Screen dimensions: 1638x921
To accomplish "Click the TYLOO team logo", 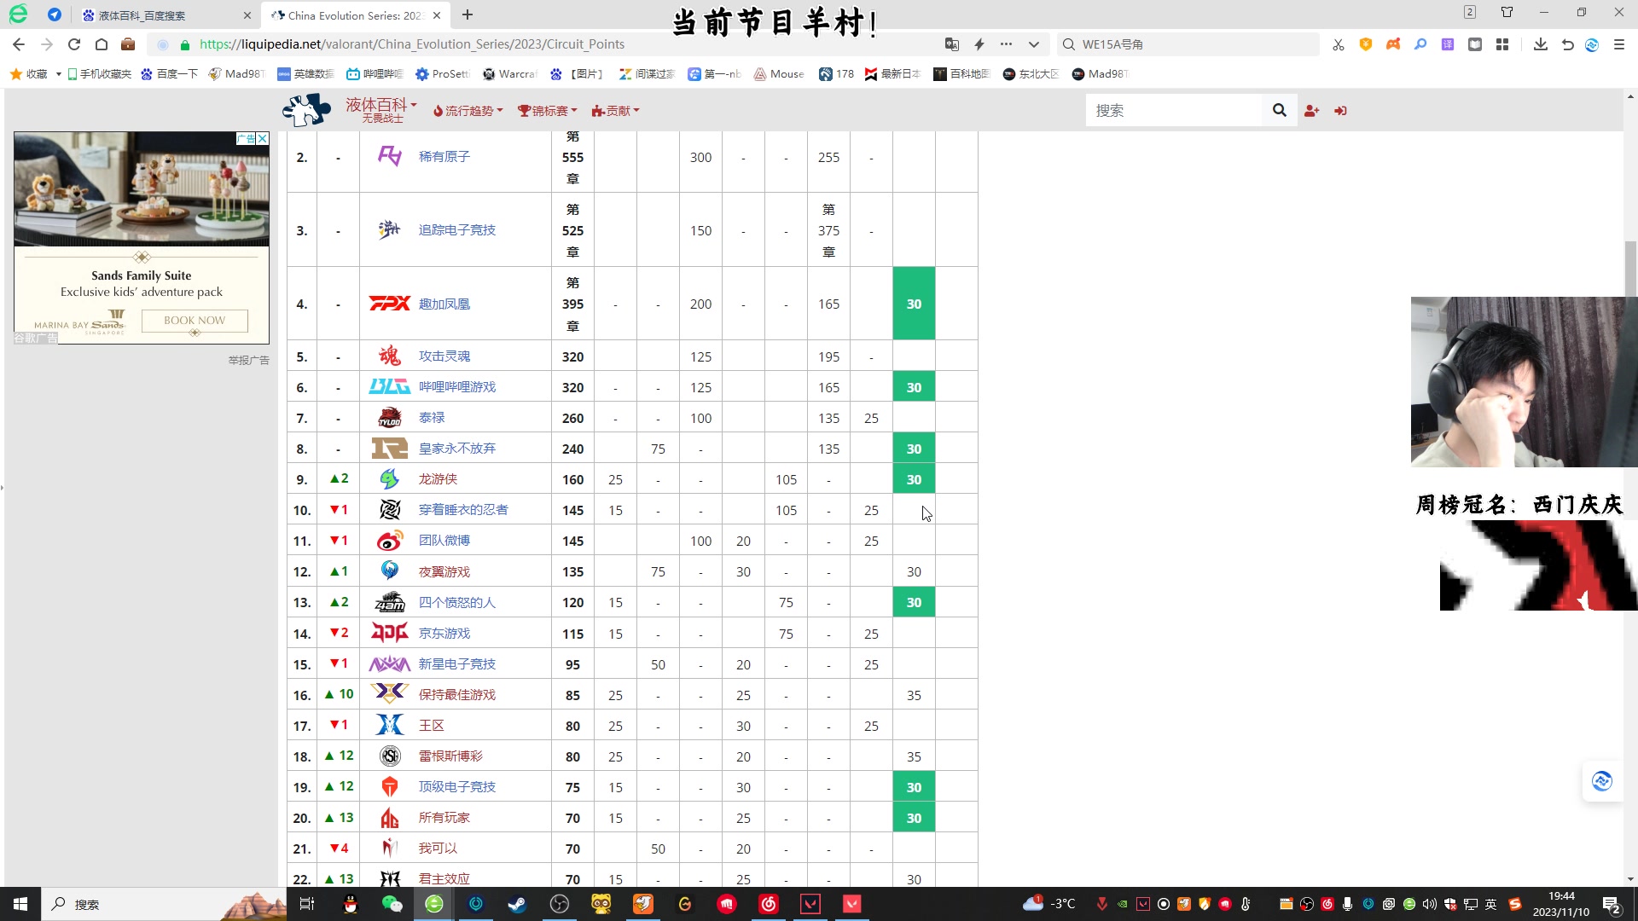I will tap(390, 418).
